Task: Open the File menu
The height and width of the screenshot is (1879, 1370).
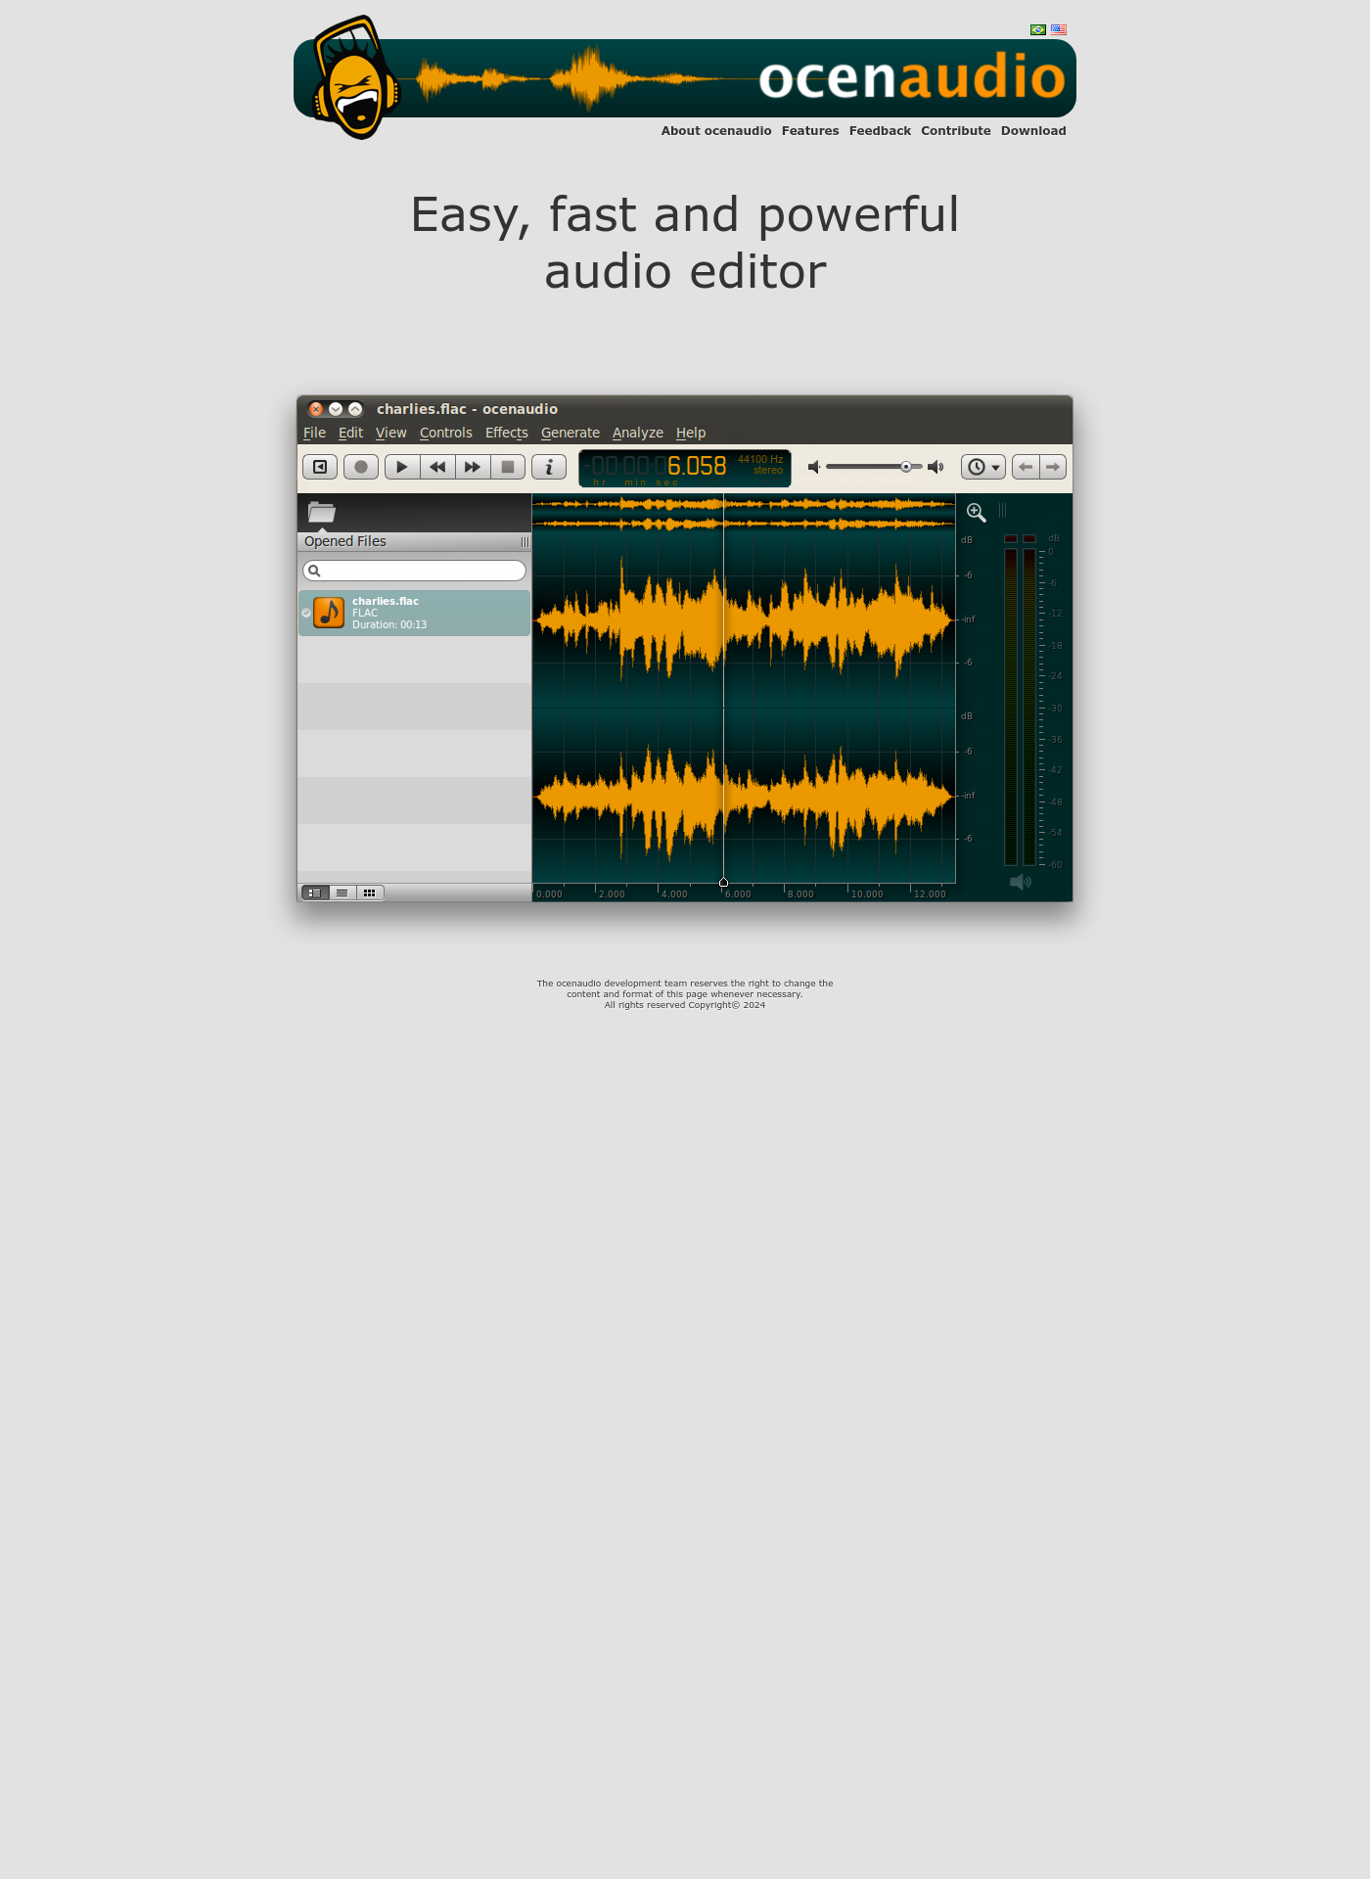Action: click(314, 433)
